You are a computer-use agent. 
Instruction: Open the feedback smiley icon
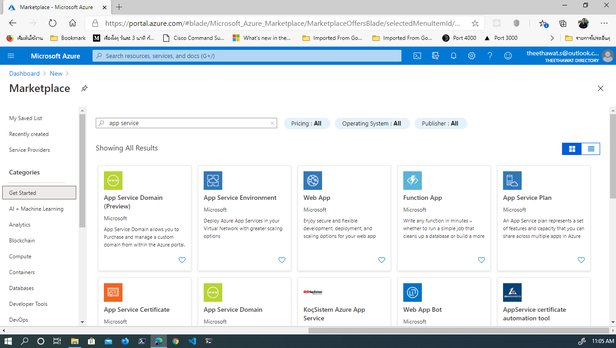(x=508, y=56)
